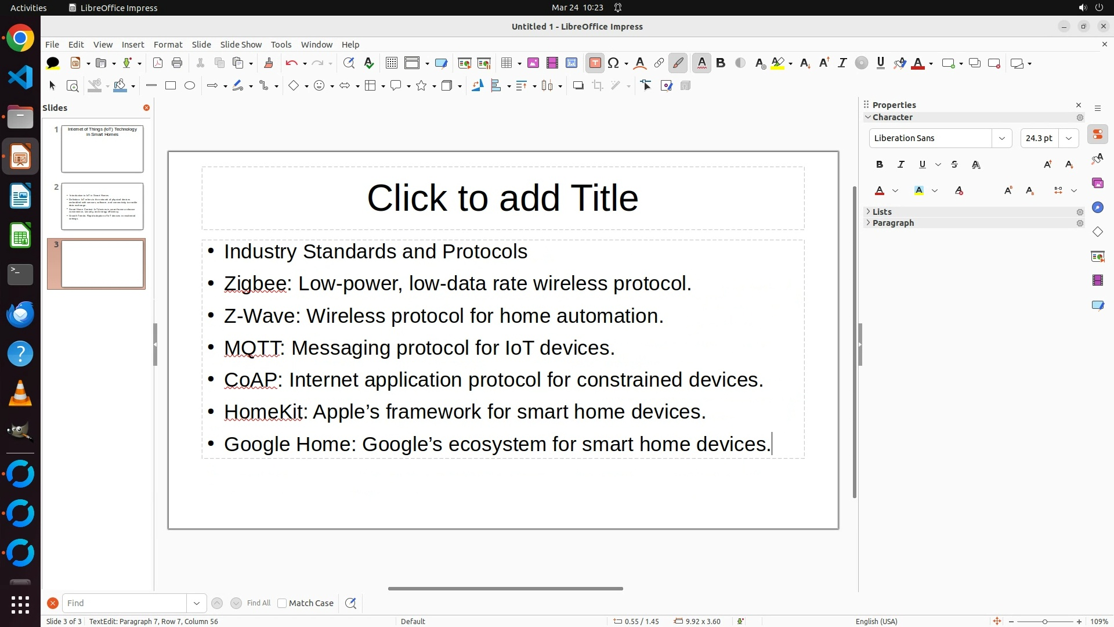Enable the Match Case checkbox

tap(282, 603)
